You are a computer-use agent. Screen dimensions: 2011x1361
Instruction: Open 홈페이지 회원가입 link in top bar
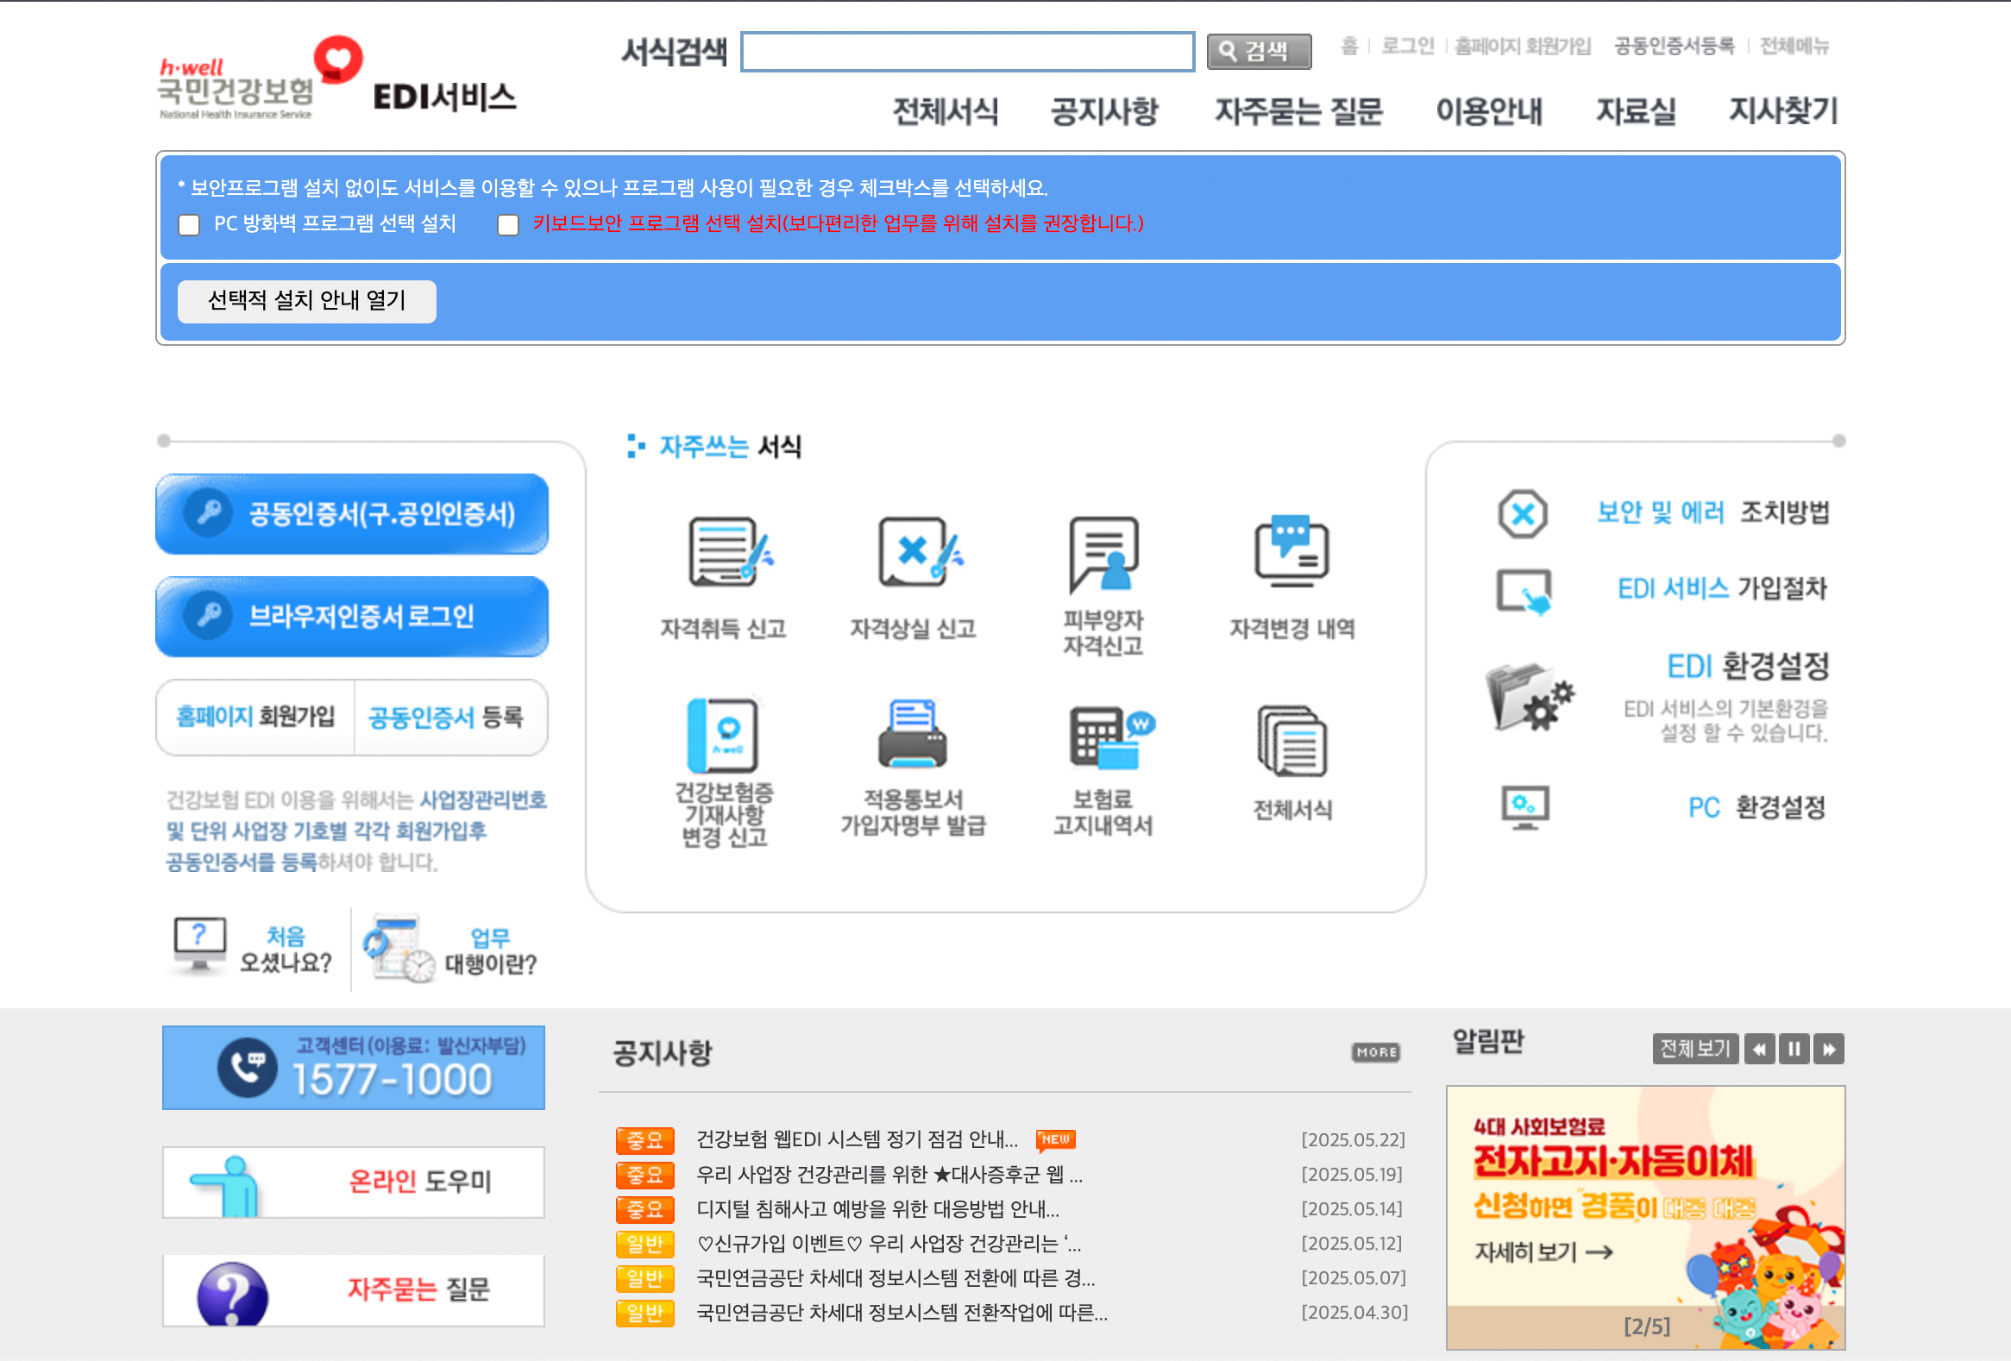tap(1522, 46)
